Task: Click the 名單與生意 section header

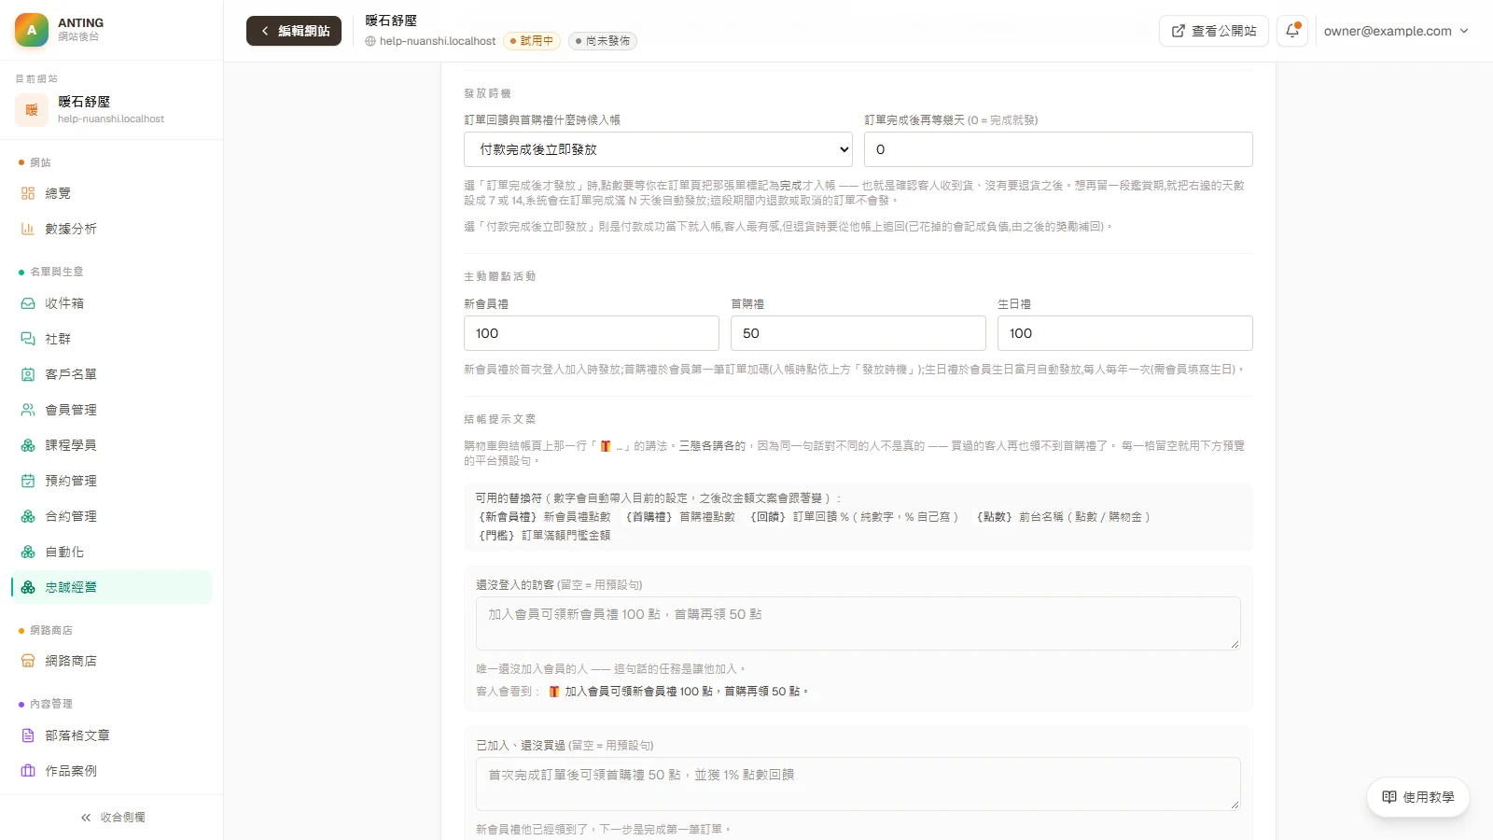Action: (57, 272)
